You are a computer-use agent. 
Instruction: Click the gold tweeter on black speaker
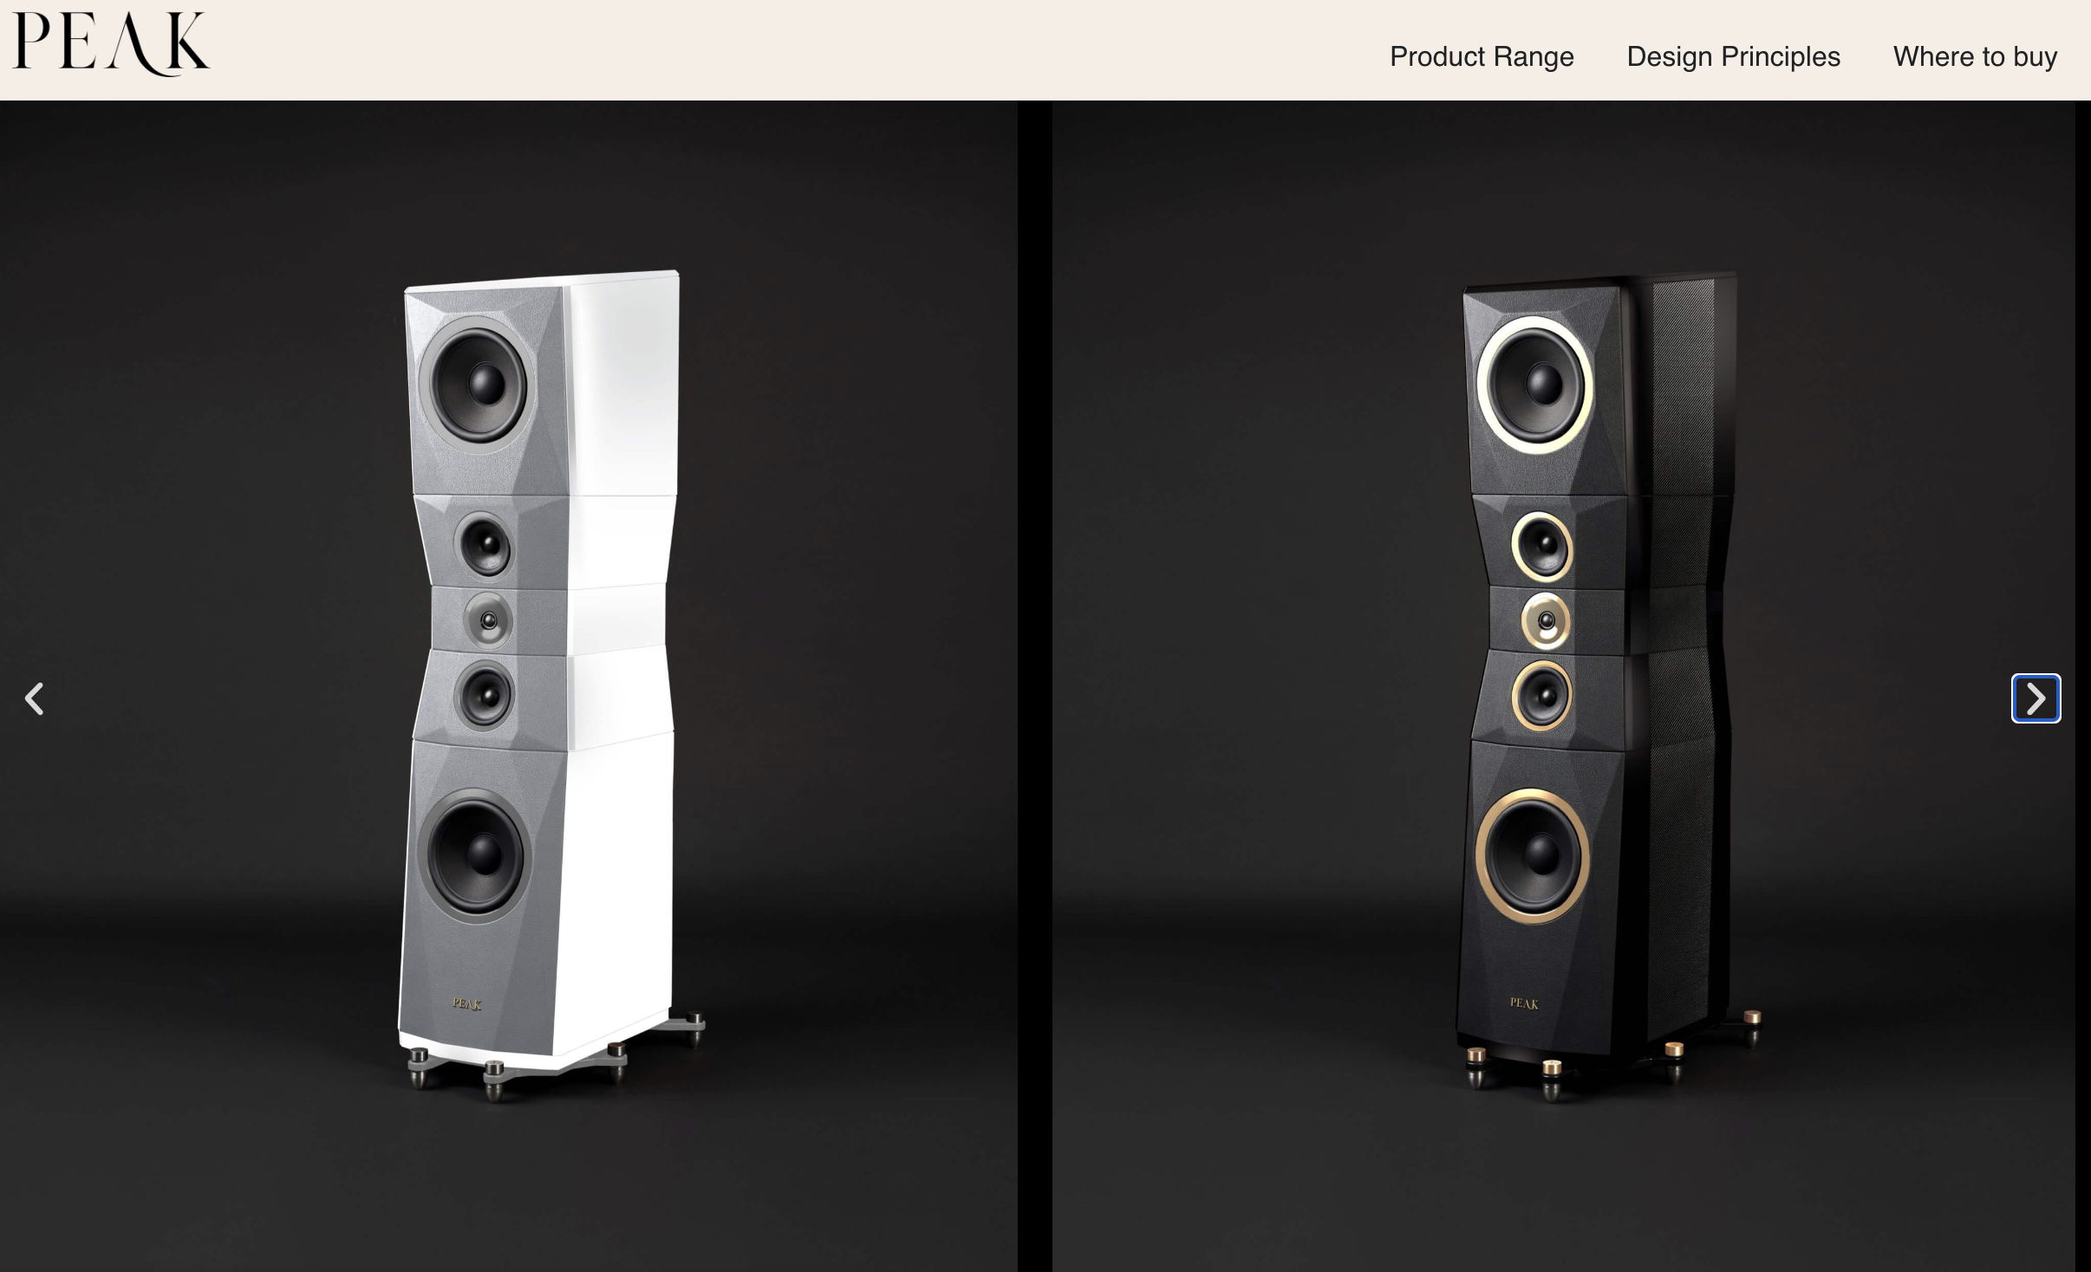point(1546,620)
